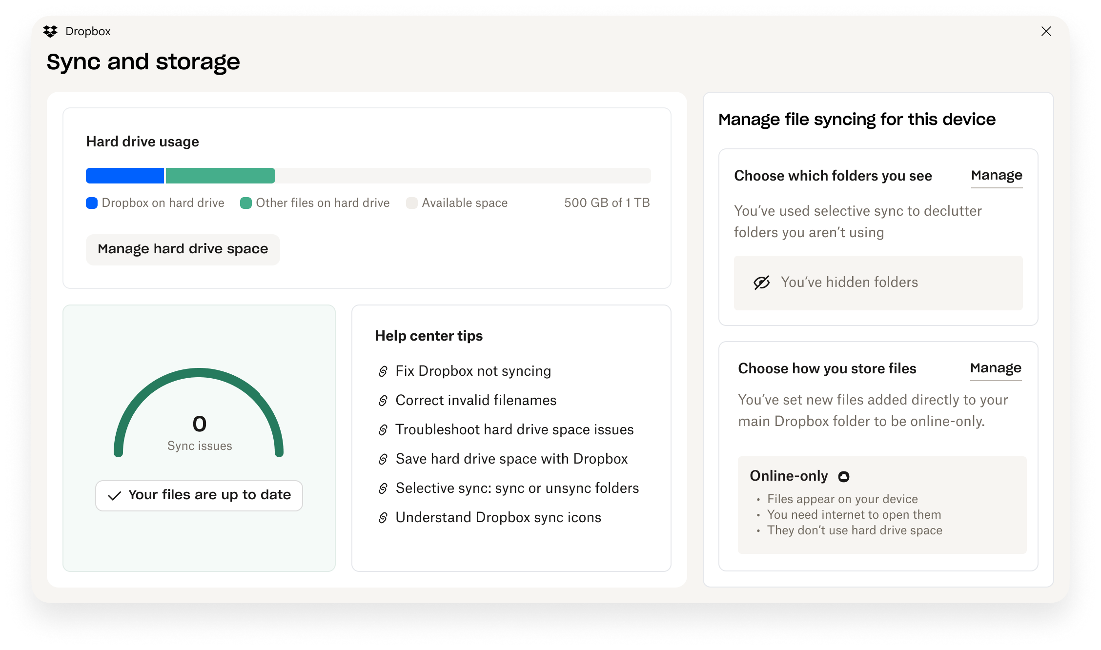Click the checkmark icon beside files up to date
The width and height of the screenshot is (1101, 650).
coord(115,495)
